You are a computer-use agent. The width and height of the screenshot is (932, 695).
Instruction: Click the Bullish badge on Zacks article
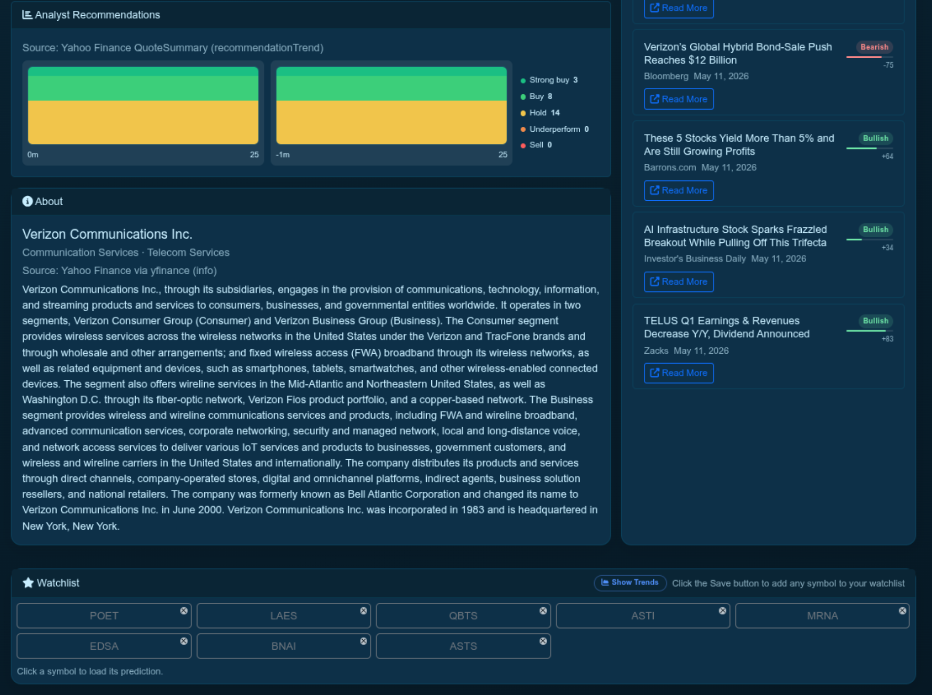click(875, 321)
